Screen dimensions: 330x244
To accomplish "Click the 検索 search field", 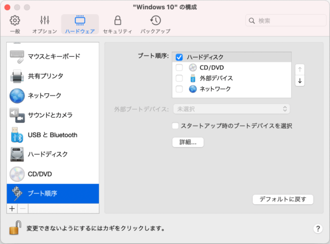I will (286, 20).
